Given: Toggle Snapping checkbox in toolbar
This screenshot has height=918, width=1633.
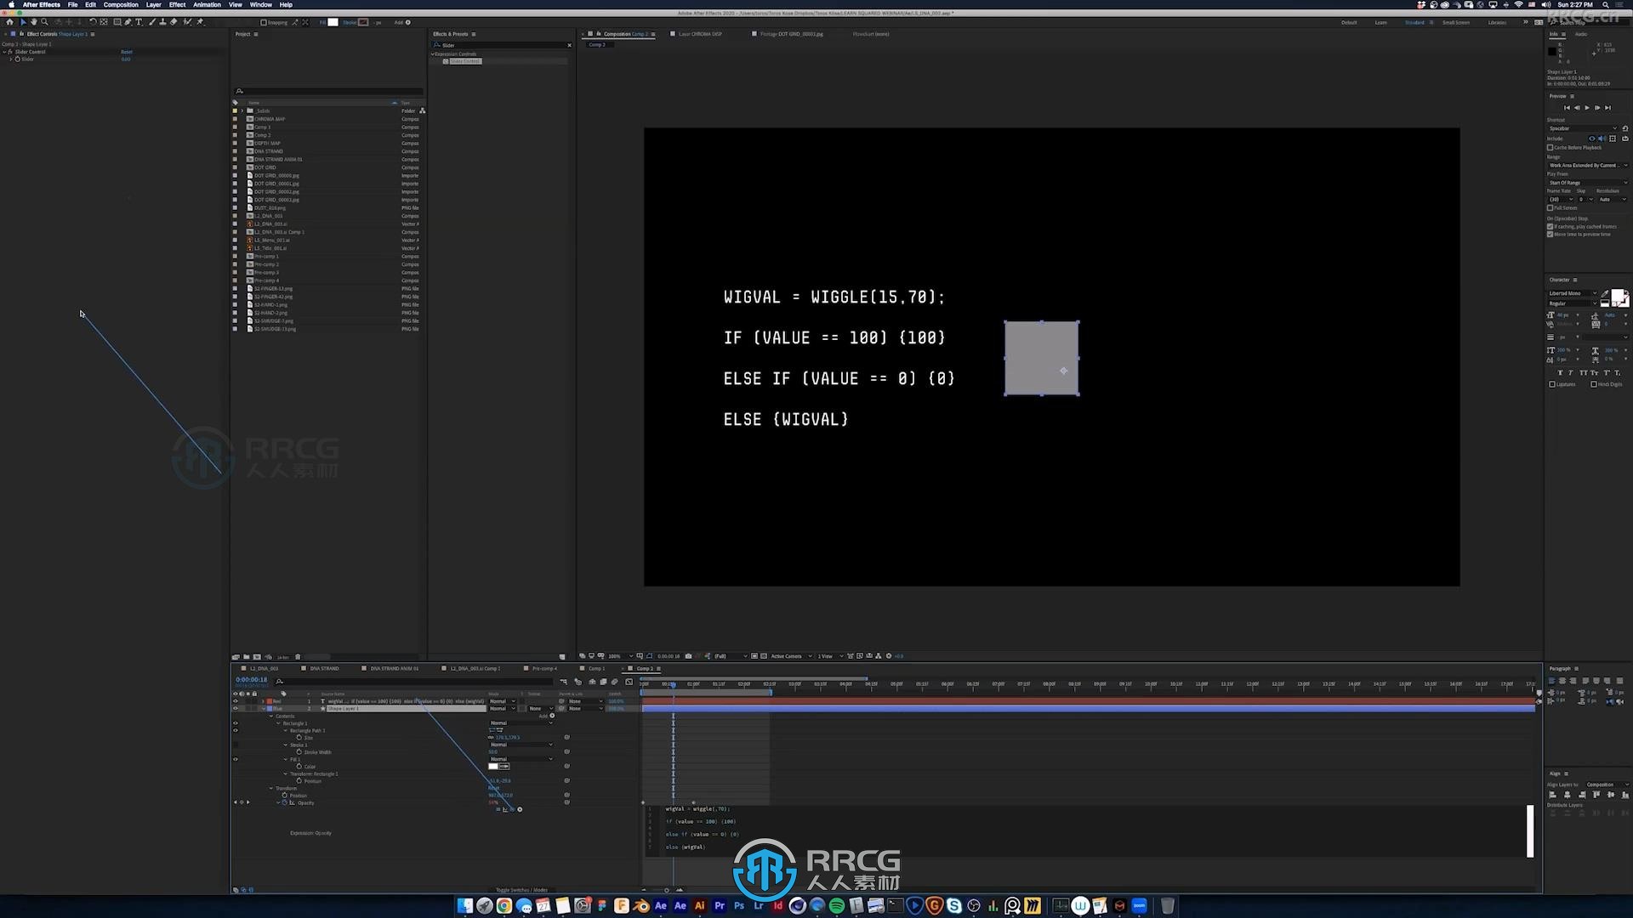Looking at the screenshot, I should (x=263, y=22).
